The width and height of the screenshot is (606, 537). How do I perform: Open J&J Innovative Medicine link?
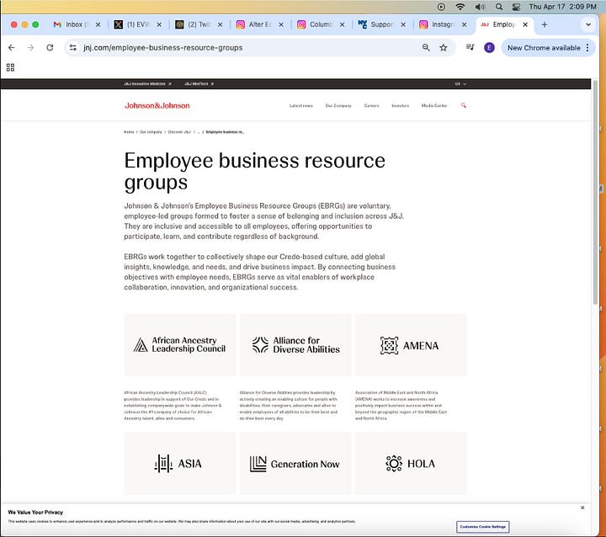[x=147, y=84]
